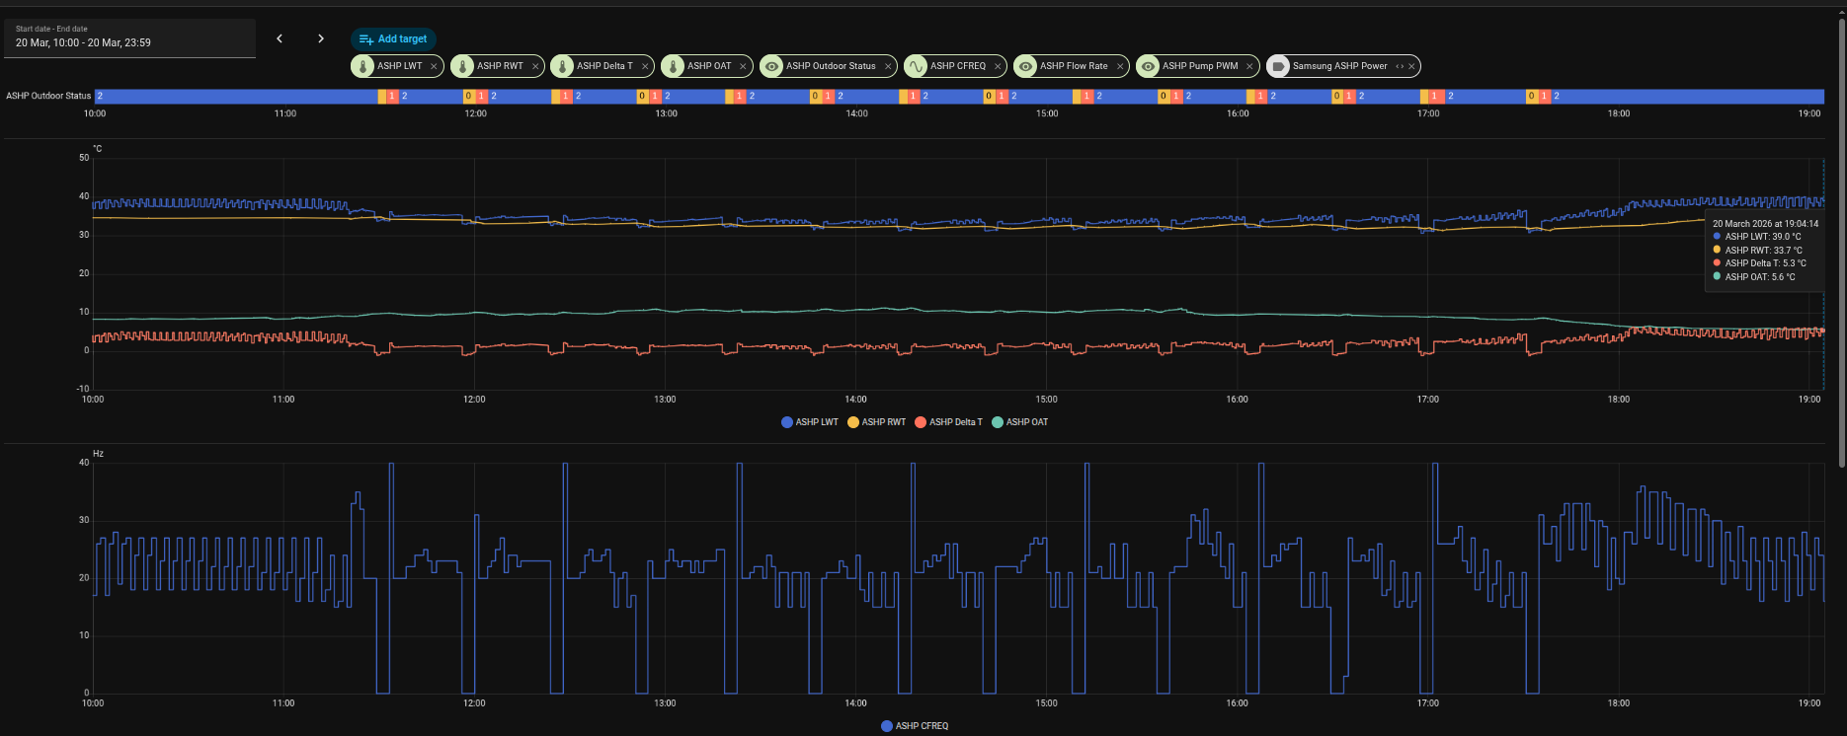The image size is (1847, 736).
Task: Click the ASHP Pump PWM eye icon
Action: [x=1149, y=66]
